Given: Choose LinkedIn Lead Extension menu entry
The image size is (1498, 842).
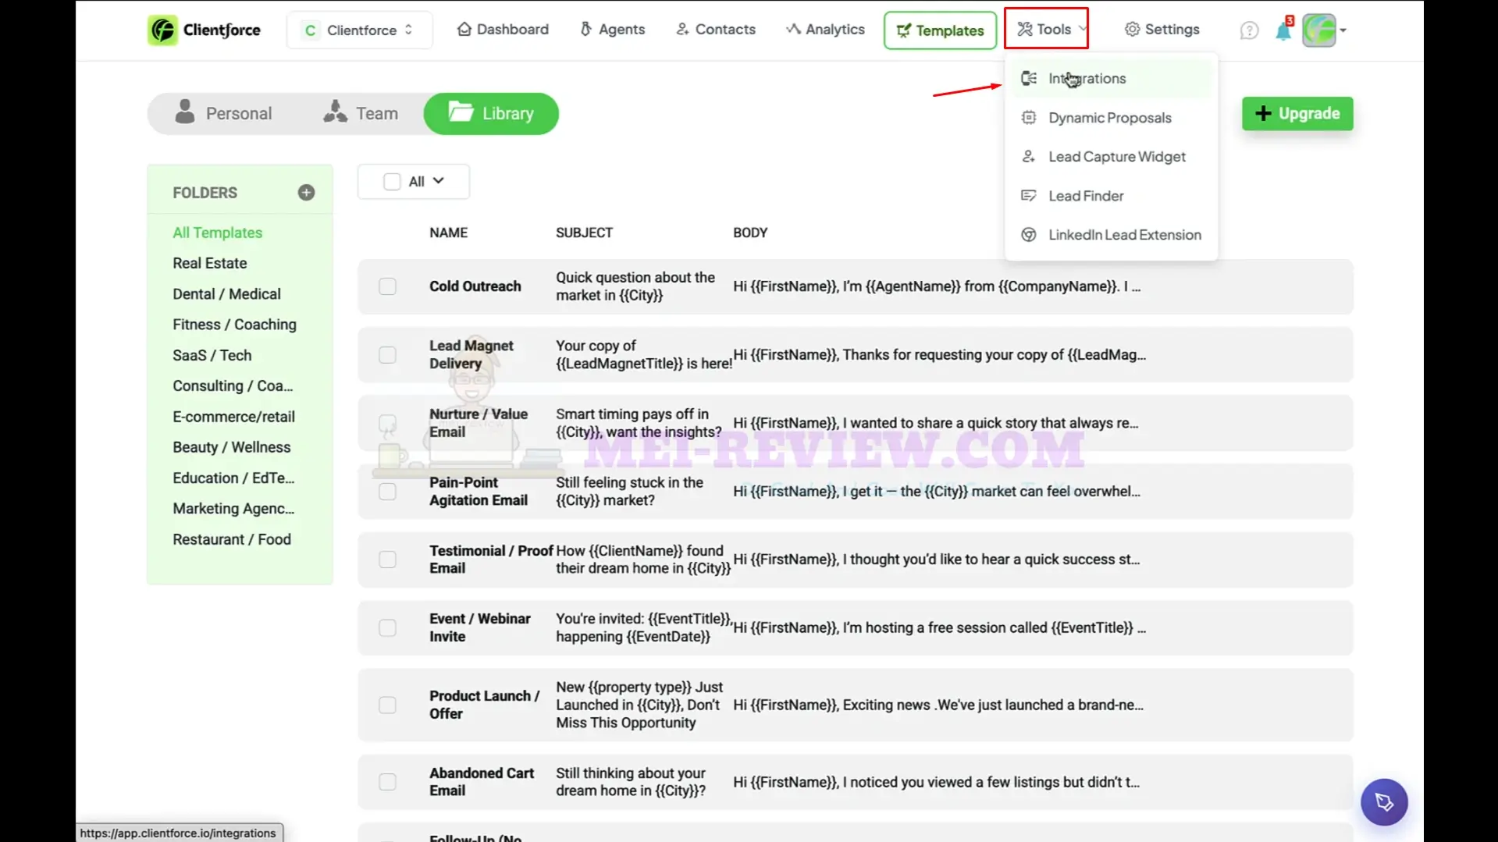Looking at the screenshot, I should click(x=1112, y=235).
